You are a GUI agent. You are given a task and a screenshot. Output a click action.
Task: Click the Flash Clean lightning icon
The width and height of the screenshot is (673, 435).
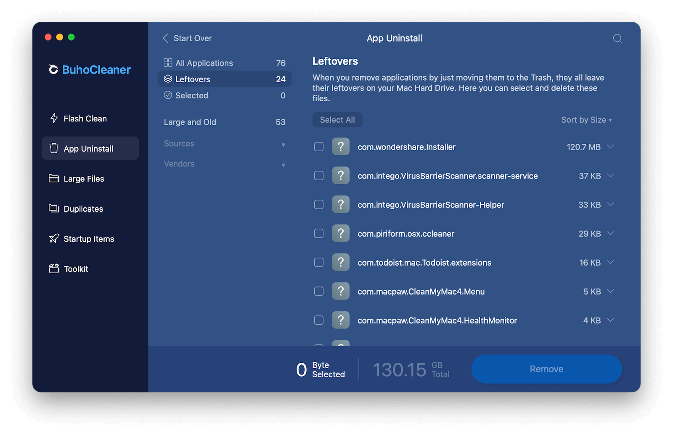pyautogui.click(x=54, y=118)
